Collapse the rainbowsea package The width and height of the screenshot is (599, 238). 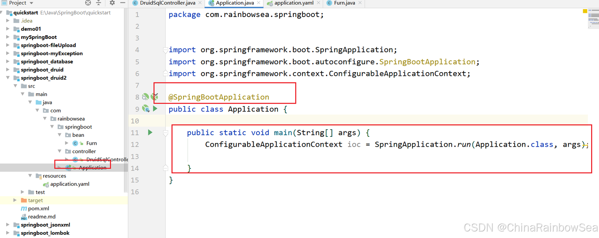click(x=45, y=119)
